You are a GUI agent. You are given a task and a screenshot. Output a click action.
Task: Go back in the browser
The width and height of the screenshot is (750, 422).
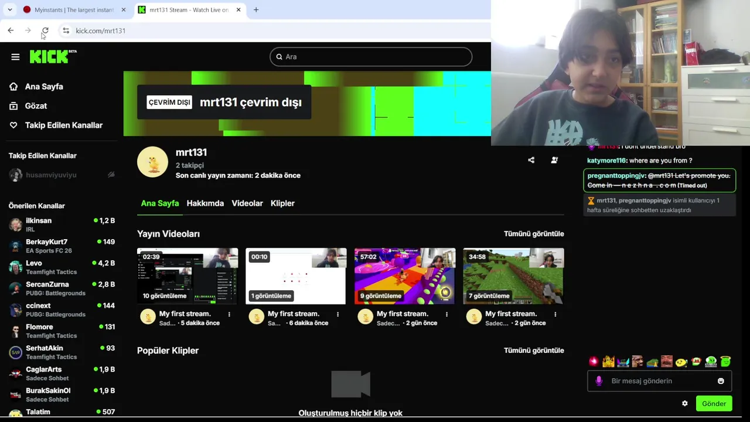click(11, 30)
